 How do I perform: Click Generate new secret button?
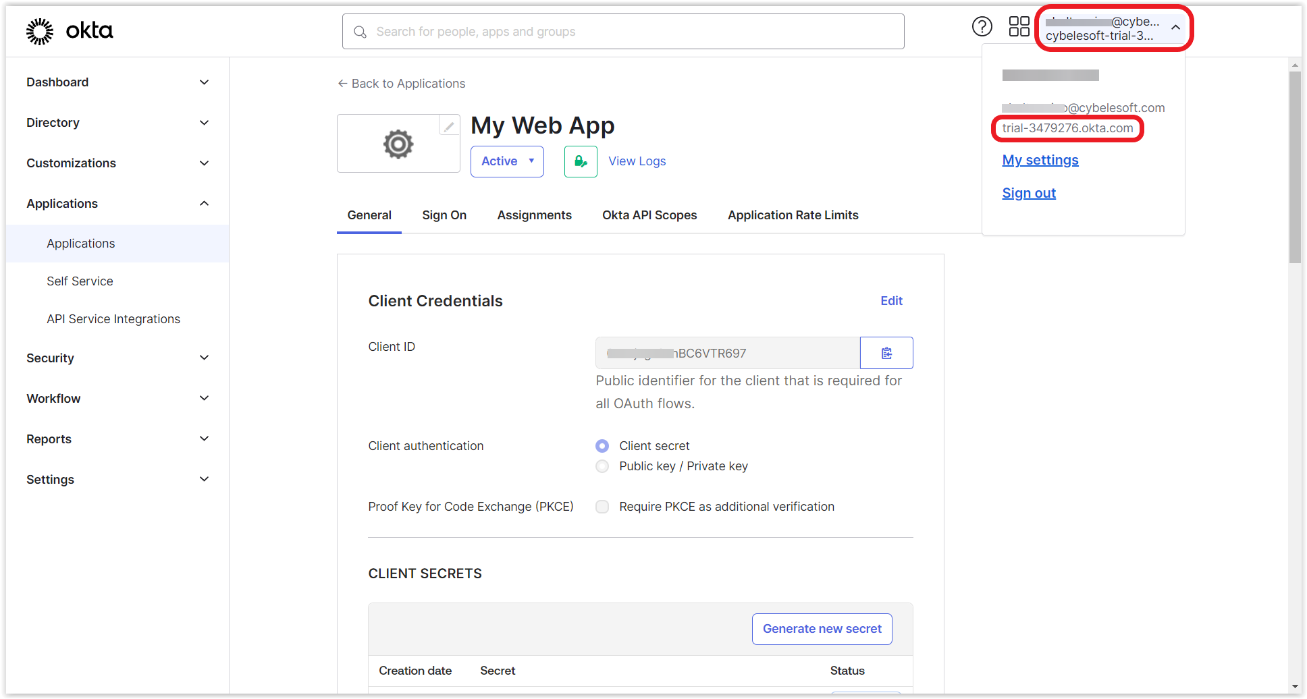coord(822,629)
